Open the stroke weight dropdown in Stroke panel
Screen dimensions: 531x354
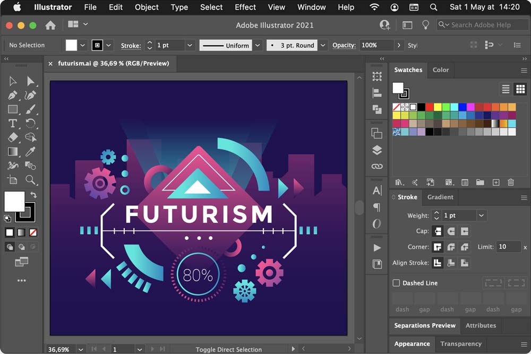(481, 215)
